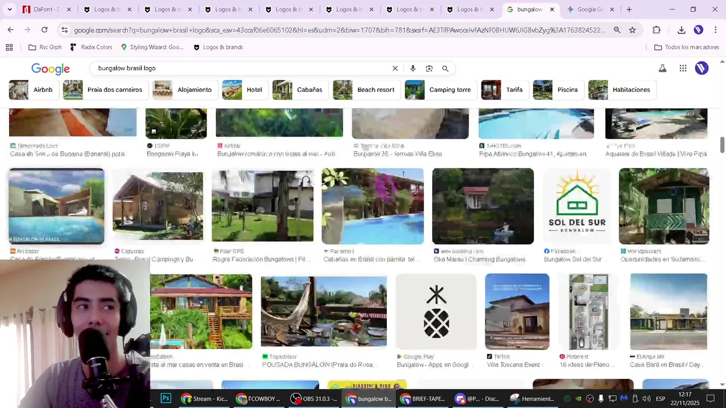Open taskbar volume speaker icon
726x408 pixels.
(x=646, y=399)
